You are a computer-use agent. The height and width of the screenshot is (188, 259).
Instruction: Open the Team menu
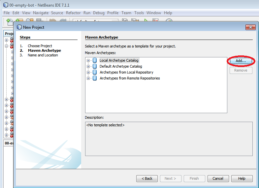(126, 13)
